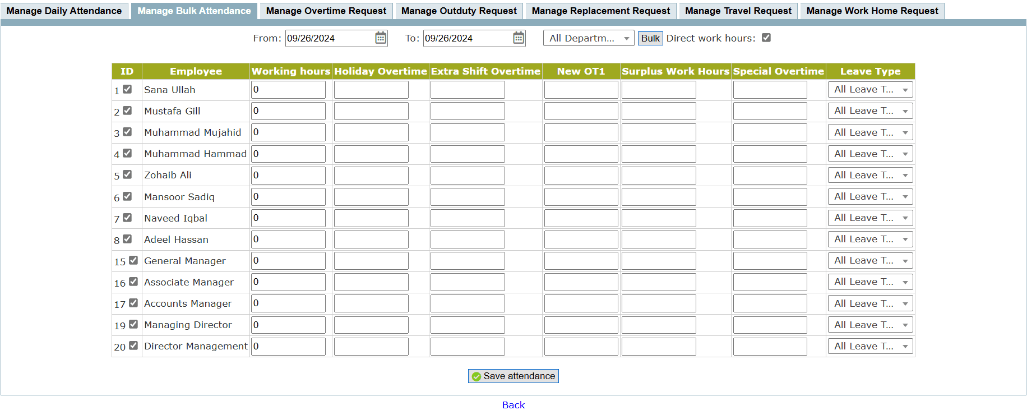This screenshot has height=410, width=1027.
Task: Open the To date calendar picker
Action: (x=519, y=38)
